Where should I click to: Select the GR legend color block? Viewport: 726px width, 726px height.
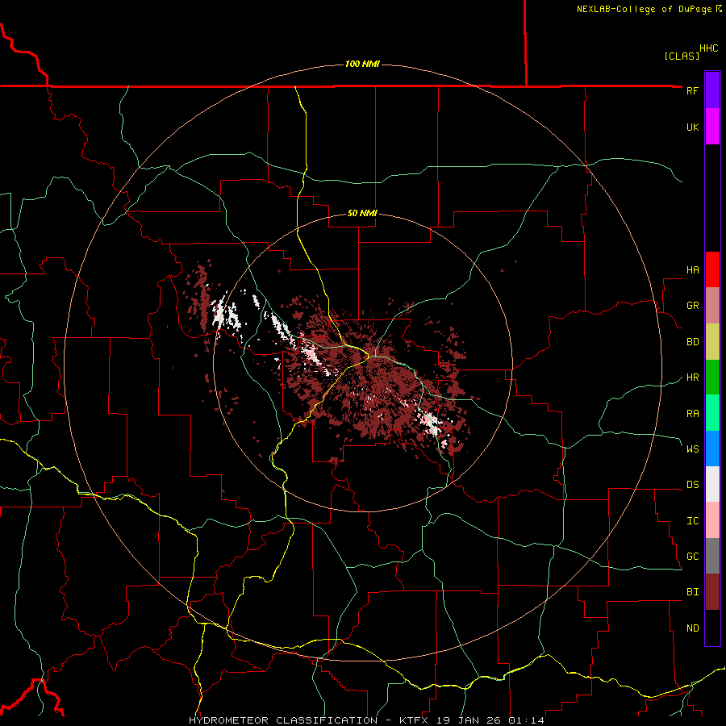tap(712, 306)
